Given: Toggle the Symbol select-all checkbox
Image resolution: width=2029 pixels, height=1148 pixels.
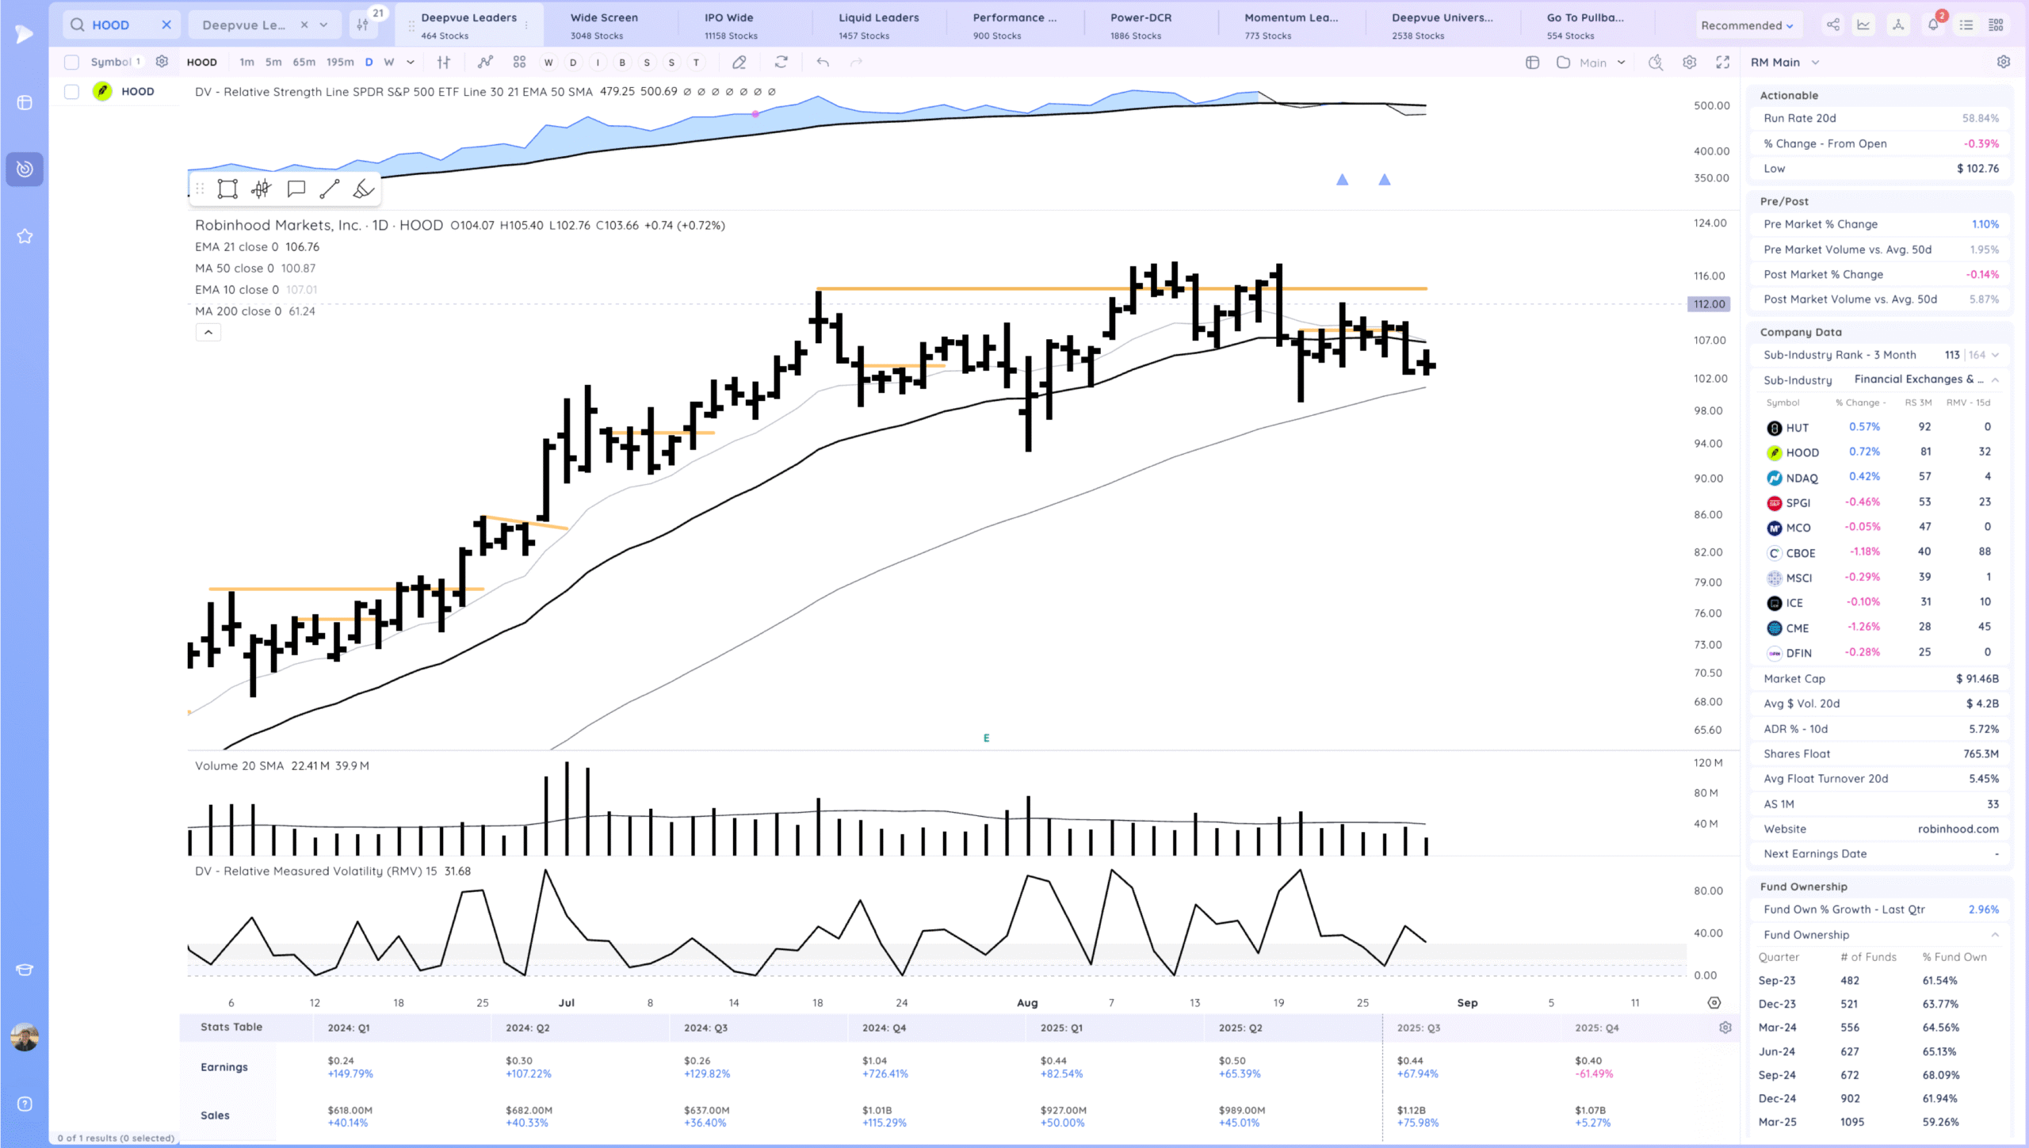Looking at the screenshot, I should 71,62.
